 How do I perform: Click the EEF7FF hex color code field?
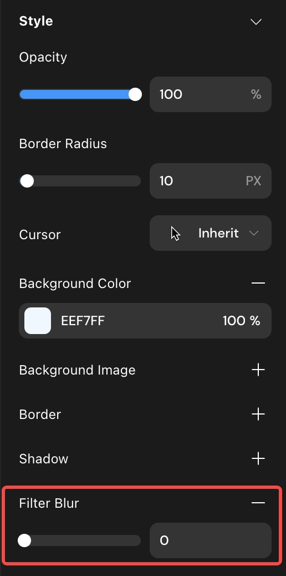(83, 321)
